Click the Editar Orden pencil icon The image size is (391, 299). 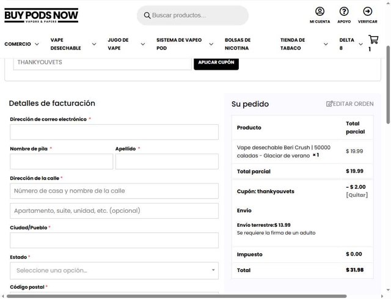point(330,104)
